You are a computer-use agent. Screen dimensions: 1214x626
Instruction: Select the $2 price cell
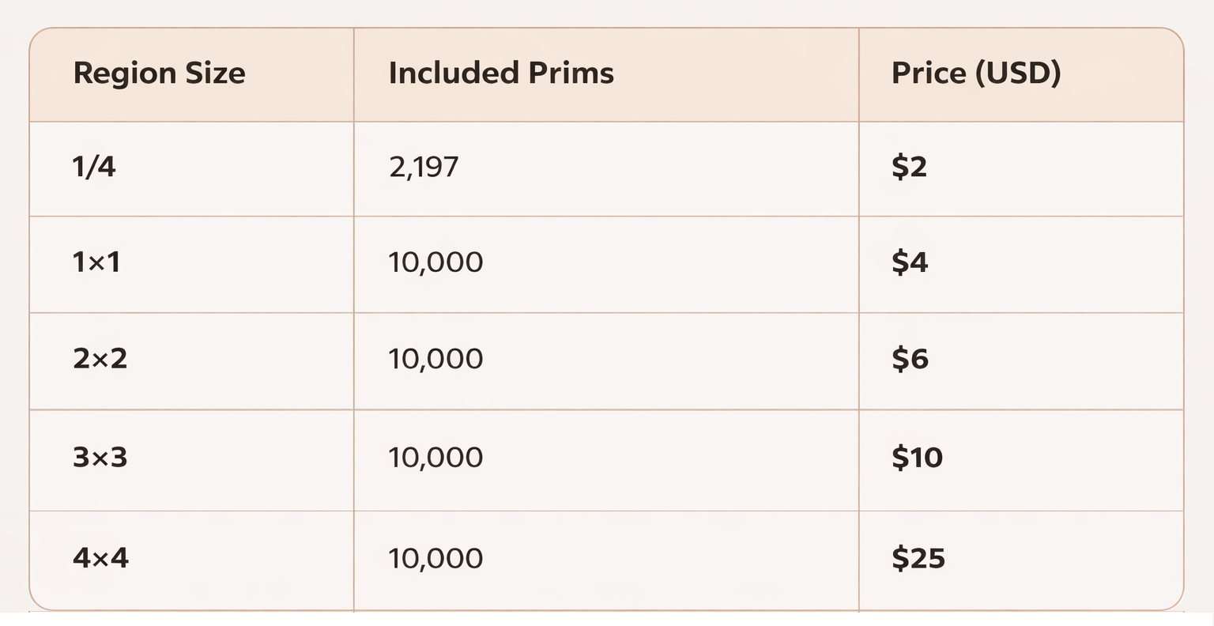909,167
